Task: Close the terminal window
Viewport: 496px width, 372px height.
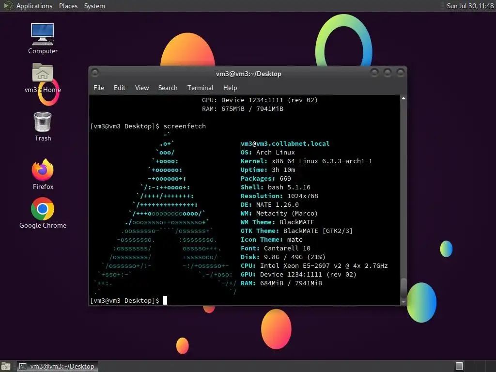Action: (x=401, y=73)
